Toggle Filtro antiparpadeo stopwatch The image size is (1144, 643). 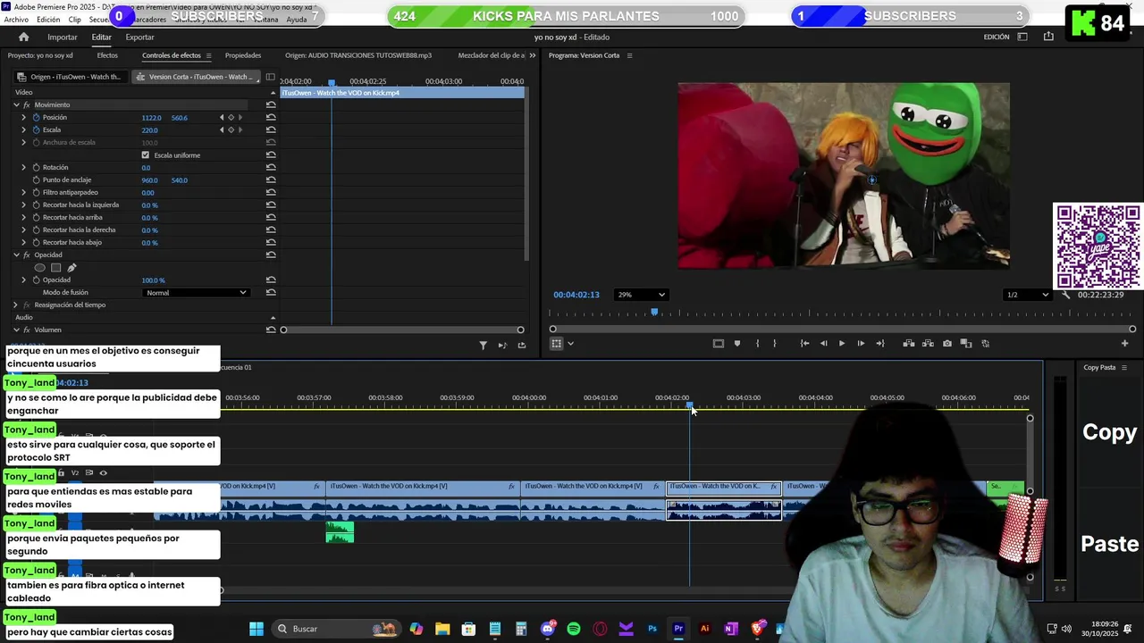click(x=36, y=193)
